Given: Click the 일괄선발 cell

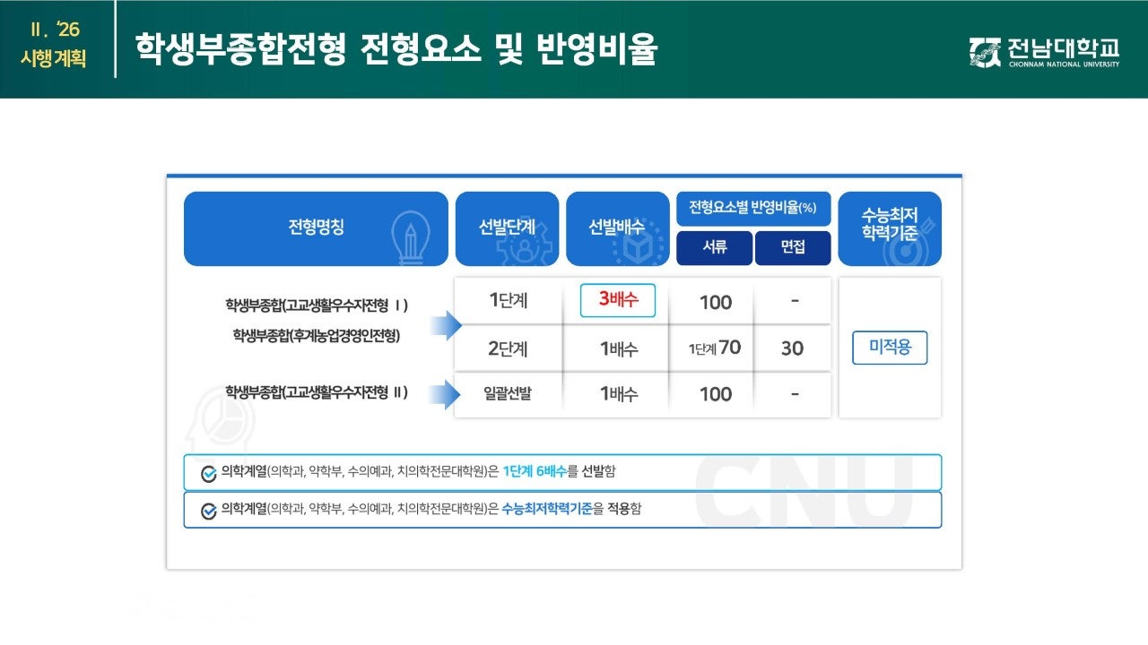Looking at the screenshot, I should tap(509, 394).
